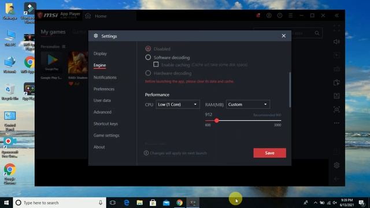Open Microsoft Store from the taskbar
This screenshot has height=208, width=370.
pos(153,203)
